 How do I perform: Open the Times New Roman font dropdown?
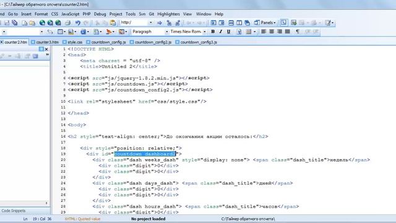point(205,32)
